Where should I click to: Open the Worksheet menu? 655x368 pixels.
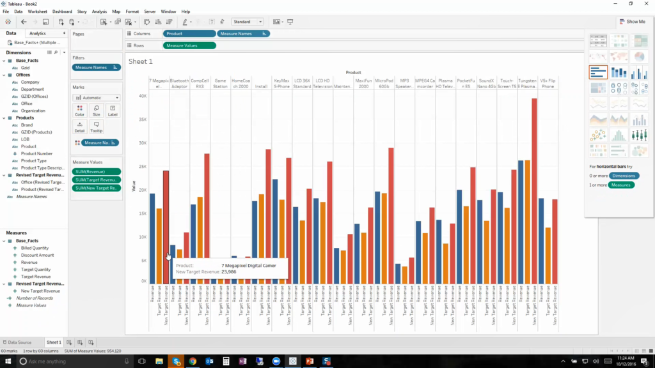37,11
